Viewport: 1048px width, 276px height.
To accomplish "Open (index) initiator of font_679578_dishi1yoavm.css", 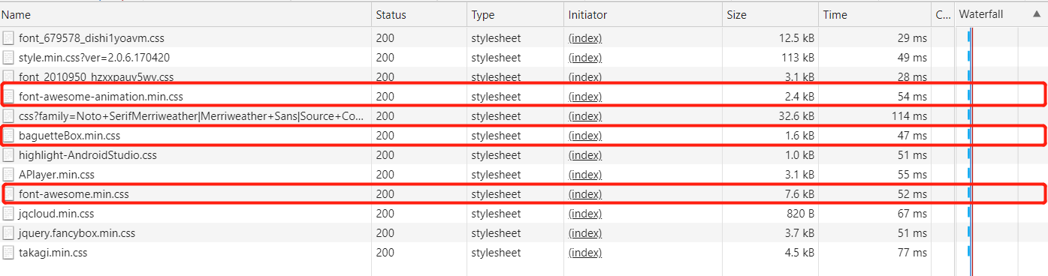I will (585, 38).
